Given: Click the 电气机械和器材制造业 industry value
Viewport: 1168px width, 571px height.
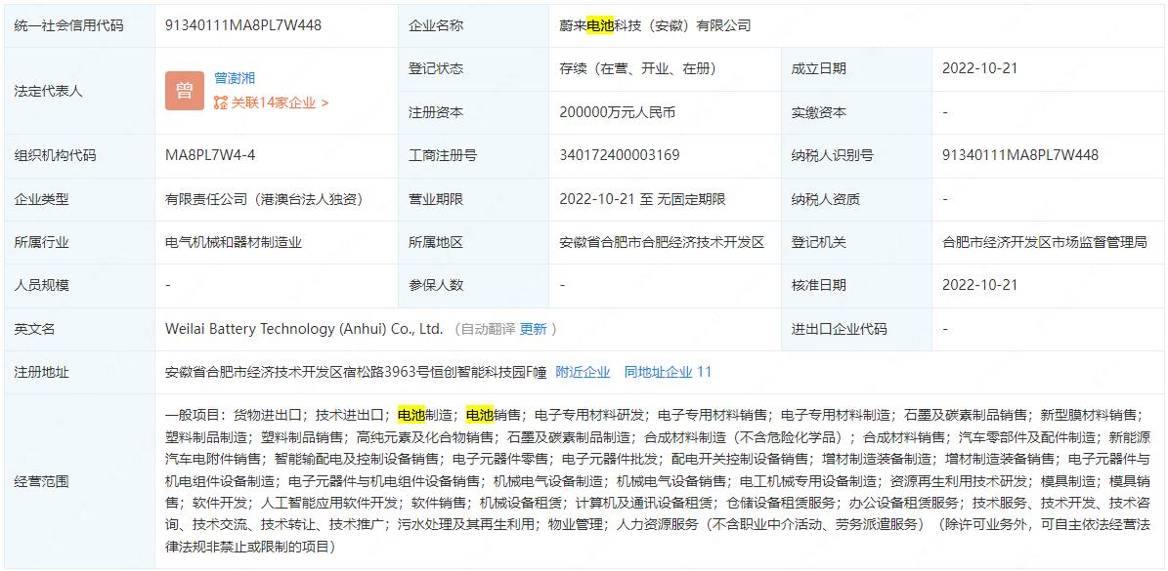Looking at the screenshot, I should (x=234, y=242).
